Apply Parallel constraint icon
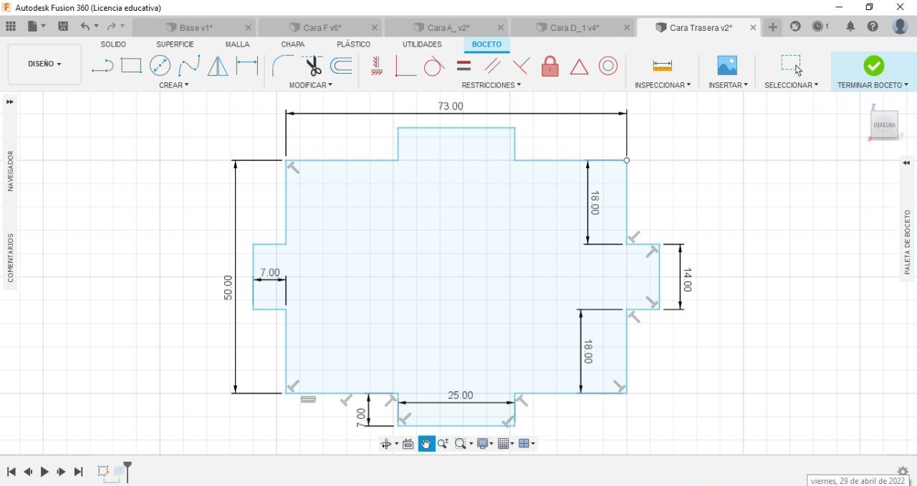This screenshot has width=917, height=486. pos(492,66)
